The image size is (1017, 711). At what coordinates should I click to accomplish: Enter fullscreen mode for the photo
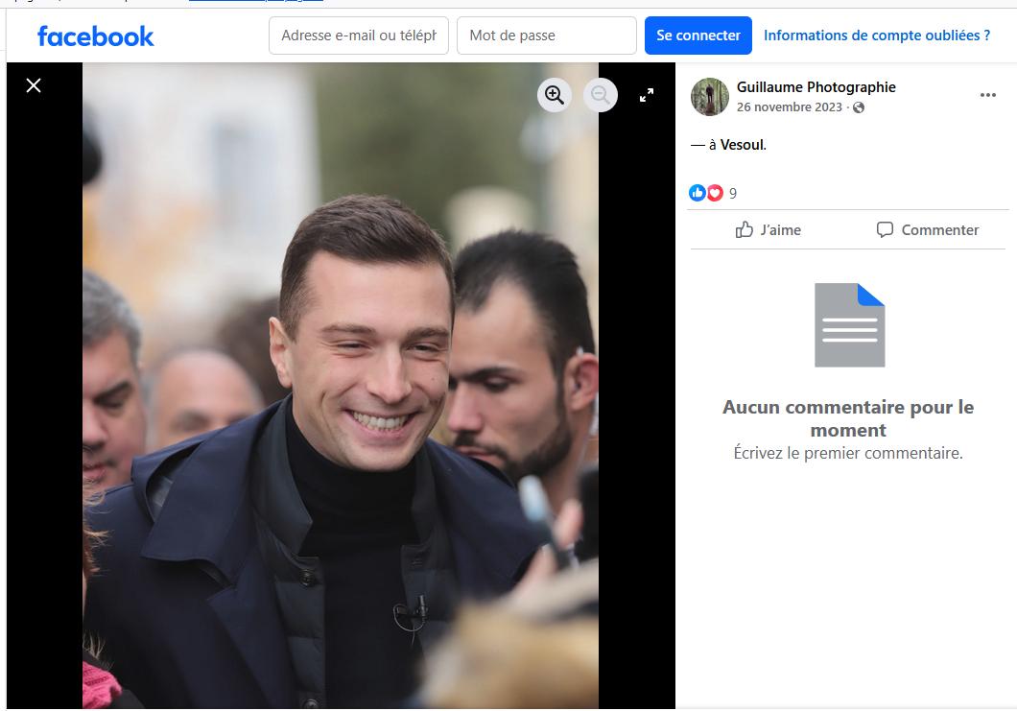pos(647,95)
